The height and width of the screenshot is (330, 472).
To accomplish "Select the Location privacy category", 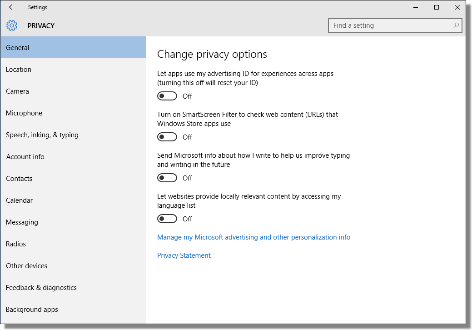I will click(x=19, y=69).
